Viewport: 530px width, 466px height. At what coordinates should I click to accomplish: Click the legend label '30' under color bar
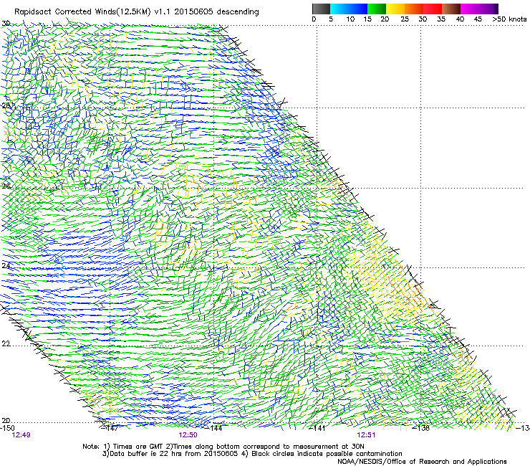pos(423,19)
